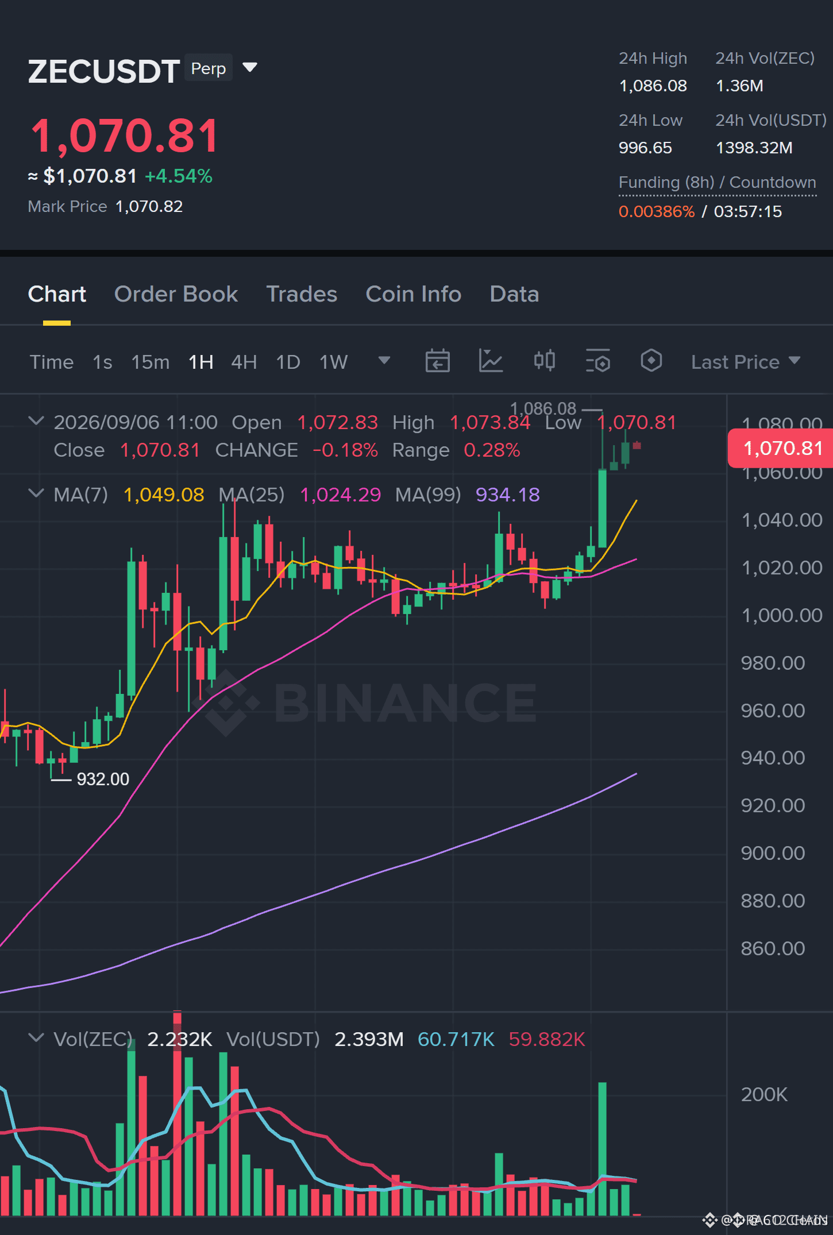Click the Funding (8h) / Countdown link

click(x=717, y=183)
